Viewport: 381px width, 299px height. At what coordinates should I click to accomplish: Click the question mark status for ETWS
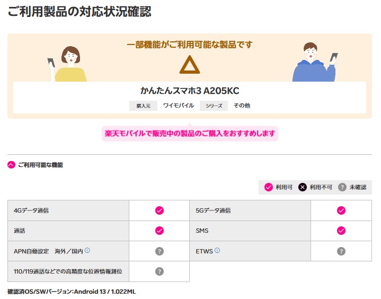[x=341, y=251]
